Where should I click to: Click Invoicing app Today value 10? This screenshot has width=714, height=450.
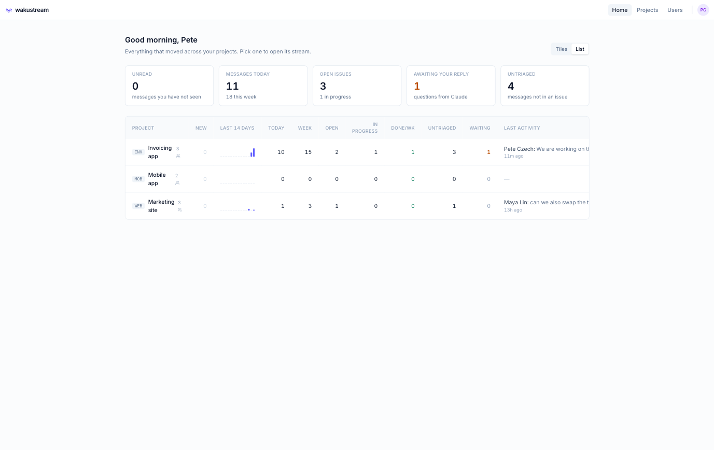[281, 152]
